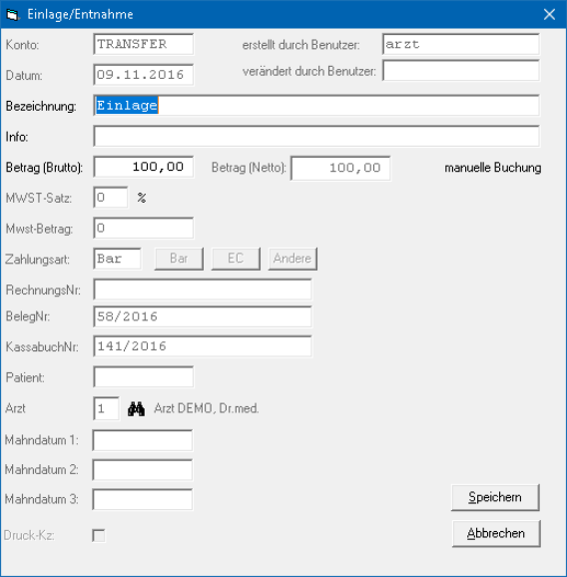The image size is (567, 577).
Task: Click the Mwst-Betrag field
Action: pos(144,229)
